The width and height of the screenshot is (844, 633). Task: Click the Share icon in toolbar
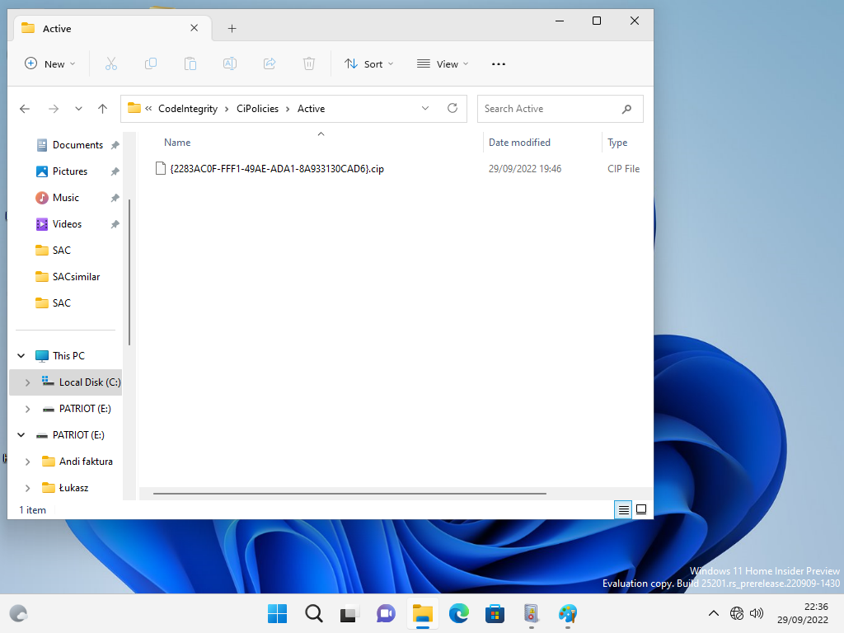pyautogui.click(x=270, y=63)
